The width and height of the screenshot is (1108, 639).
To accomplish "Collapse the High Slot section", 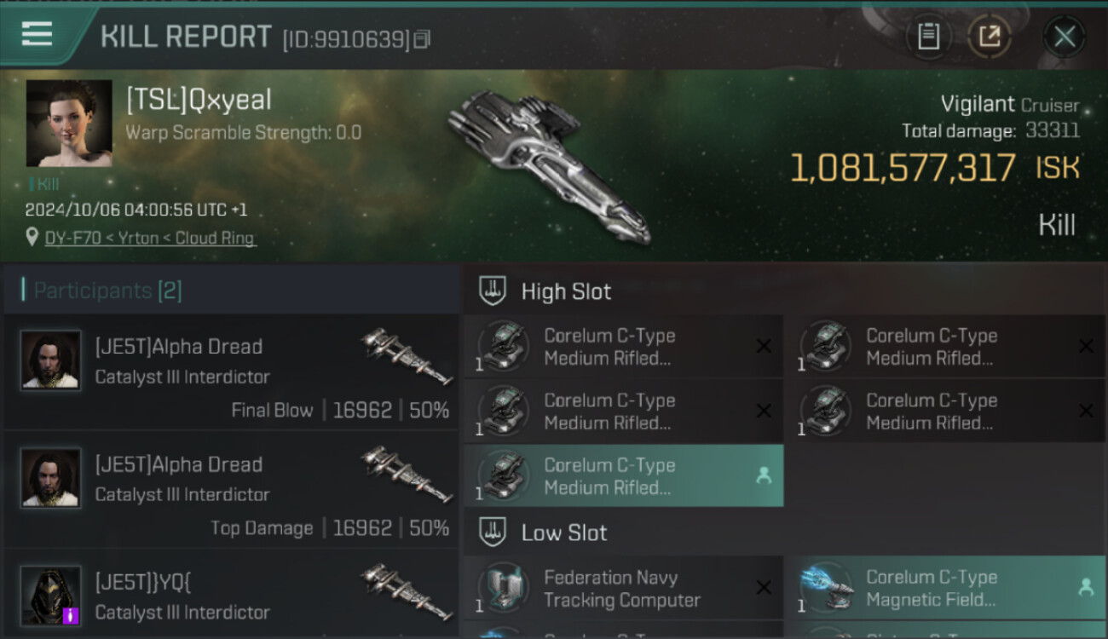I will pyautogui.click(x=785, y=291).
